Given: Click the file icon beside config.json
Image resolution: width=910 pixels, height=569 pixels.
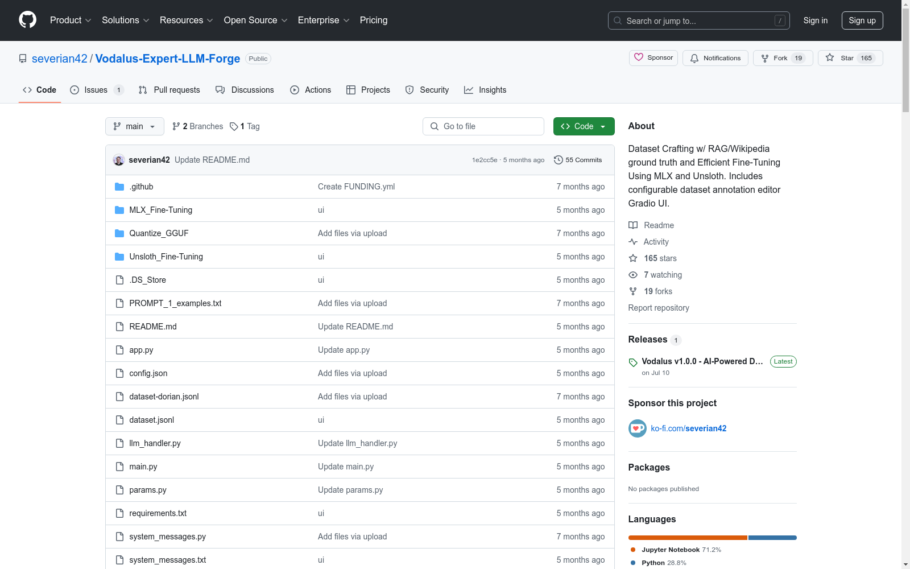Looking at the screenshot, I should (119, 373).
